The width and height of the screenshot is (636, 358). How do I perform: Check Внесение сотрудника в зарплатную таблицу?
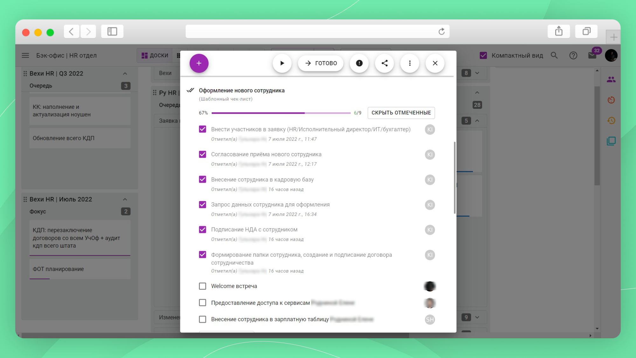[203, 319]
